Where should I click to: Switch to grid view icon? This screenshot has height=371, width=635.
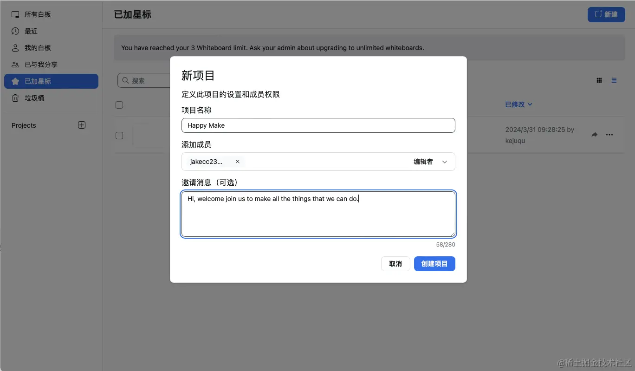coord(599,80)
